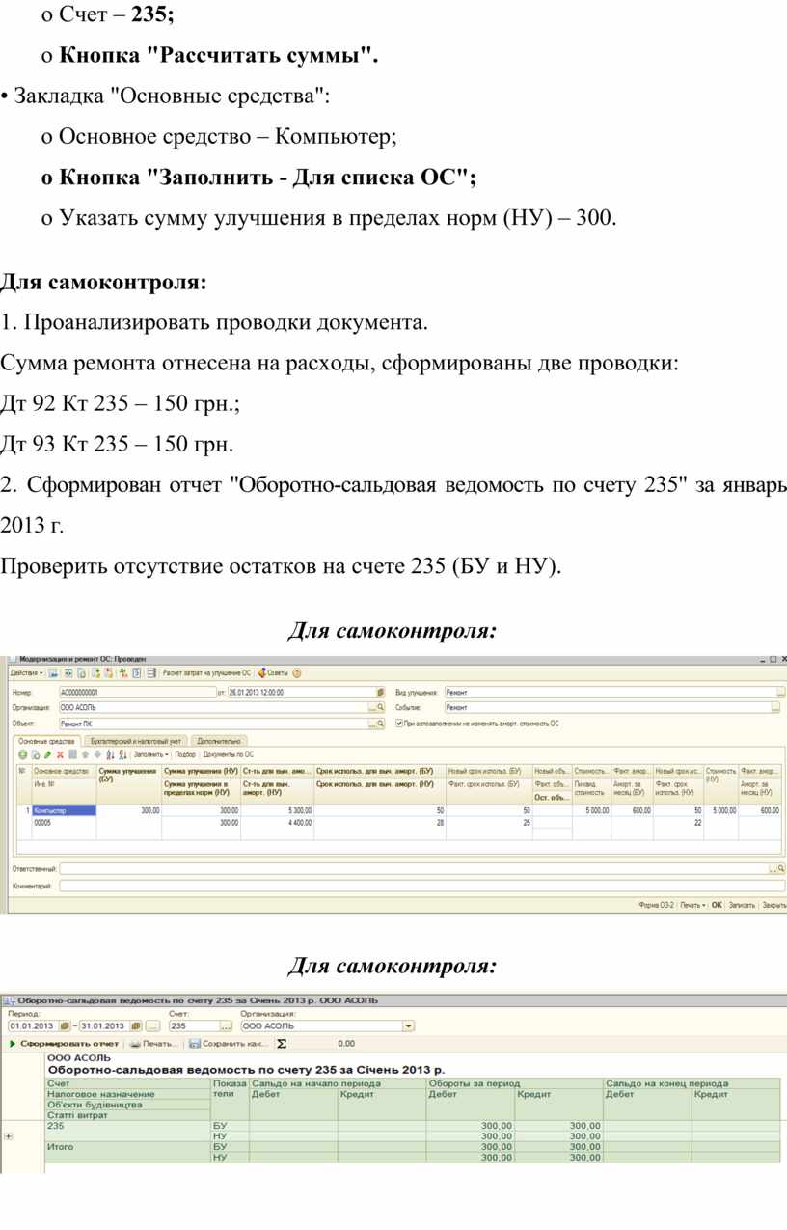
Task: Open the Дополнительно tab
Action: [x=218, y=741]
